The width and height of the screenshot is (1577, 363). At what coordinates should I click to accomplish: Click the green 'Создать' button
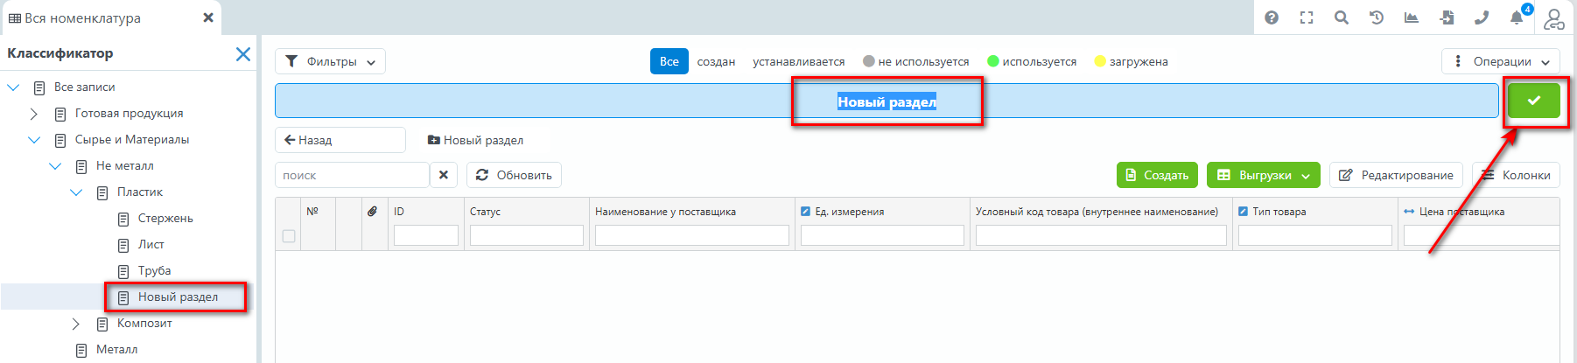[1157, 175]
